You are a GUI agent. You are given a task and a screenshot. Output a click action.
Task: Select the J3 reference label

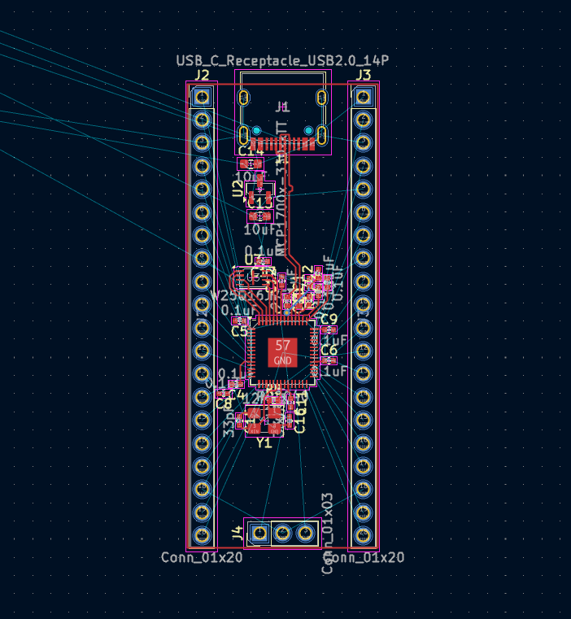364,76
